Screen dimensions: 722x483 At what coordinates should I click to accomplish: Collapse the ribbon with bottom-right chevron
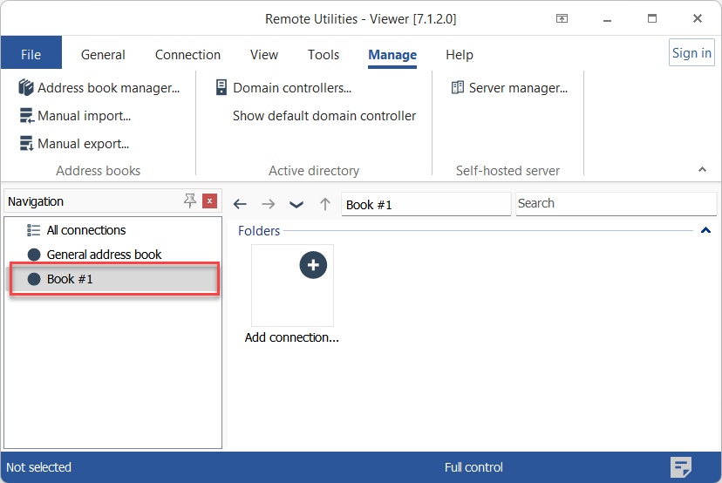pyautogui.click(x=703, y=169)
